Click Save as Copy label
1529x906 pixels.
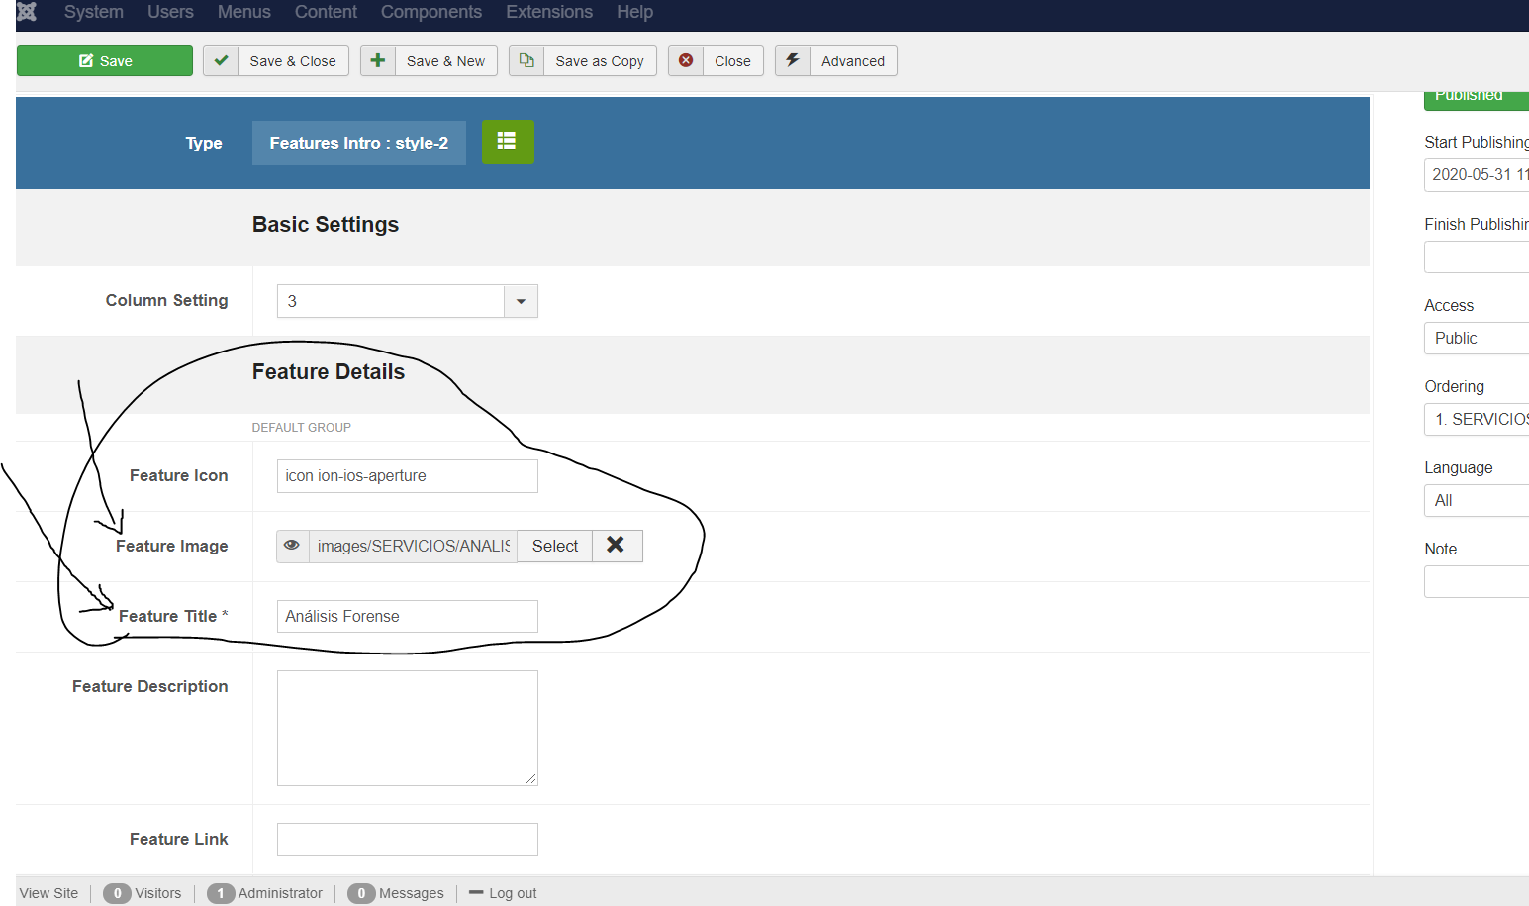tap(600, 60)
